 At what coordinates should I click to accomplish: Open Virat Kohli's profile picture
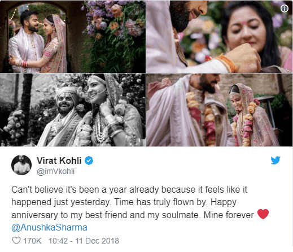point(21,165)
